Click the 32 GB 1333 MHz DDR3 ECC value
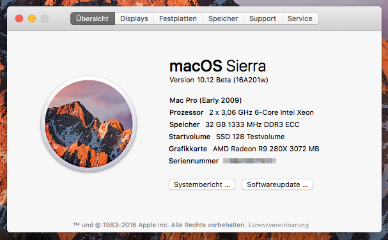This screenshot has height=240, width=388. point(252,124)
